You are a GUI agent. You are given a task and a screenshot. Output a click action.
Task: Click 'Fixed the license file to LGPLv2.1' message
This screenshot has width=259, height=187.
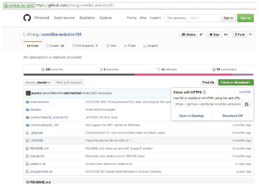click(108, 141)
